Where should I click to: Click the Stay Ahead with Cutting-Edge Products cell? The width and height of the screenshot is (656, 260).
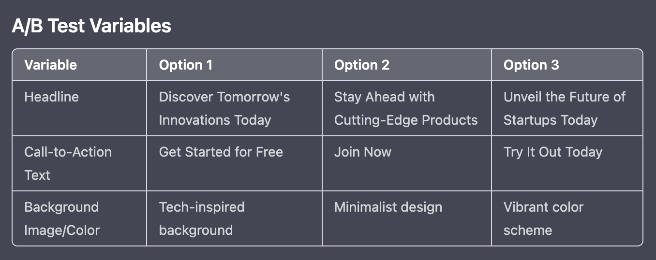point(407,108)
